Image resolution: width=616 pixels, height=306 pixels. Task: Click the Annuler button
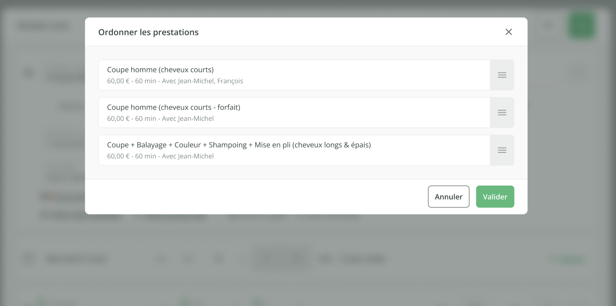click(x=448, y=197)
